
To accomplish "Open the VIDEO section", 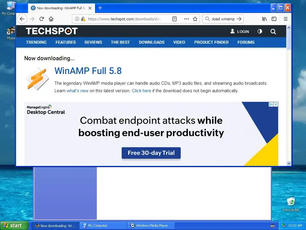I will click(179, 42).
